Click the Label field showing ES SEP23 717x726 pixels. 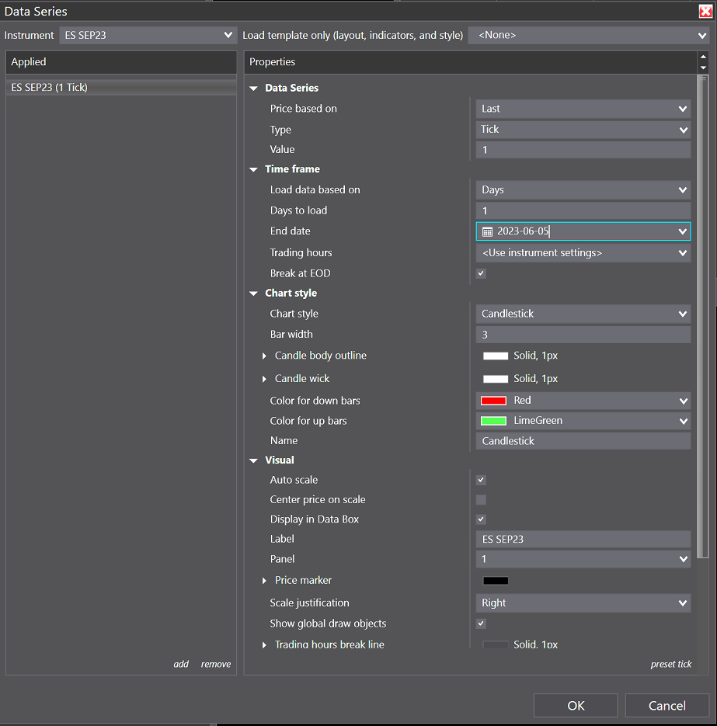coord(583,540)
